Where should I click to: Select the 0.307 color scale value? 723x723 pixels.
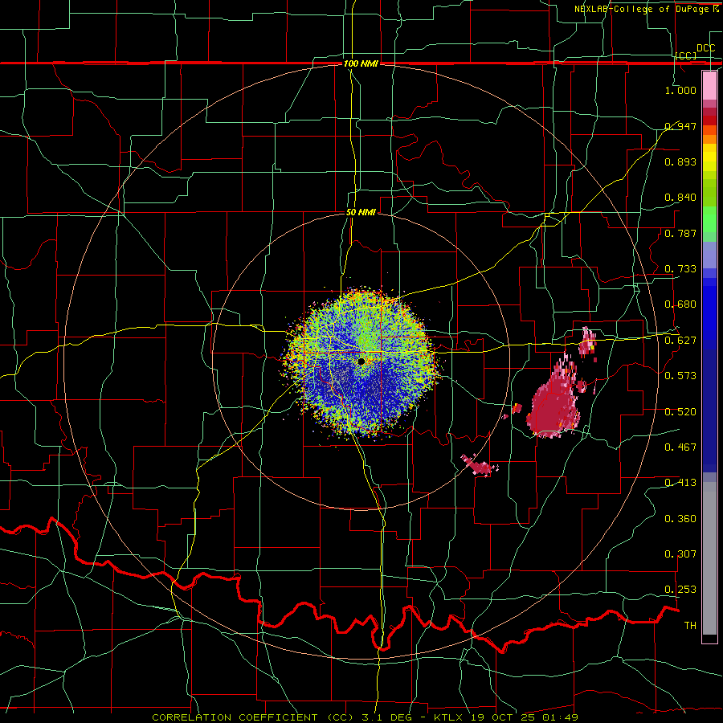point(680,554)
